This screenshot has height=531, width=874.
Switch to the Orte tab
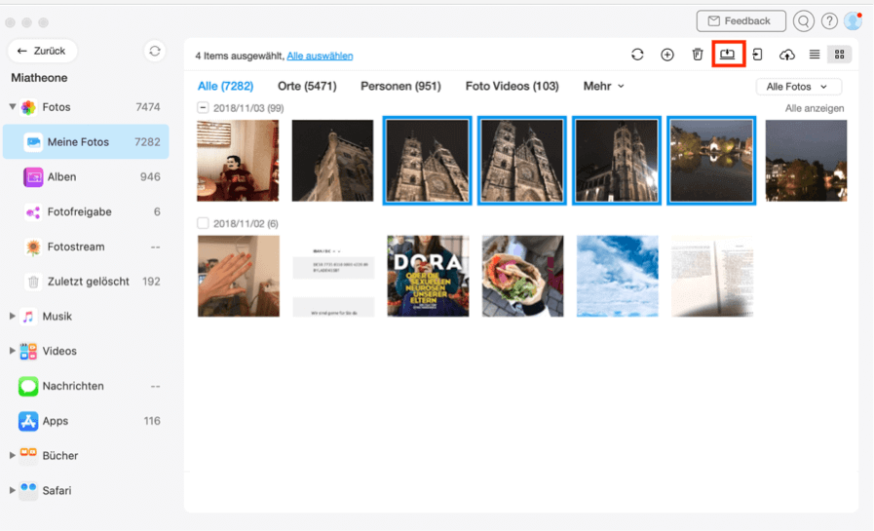306,86
